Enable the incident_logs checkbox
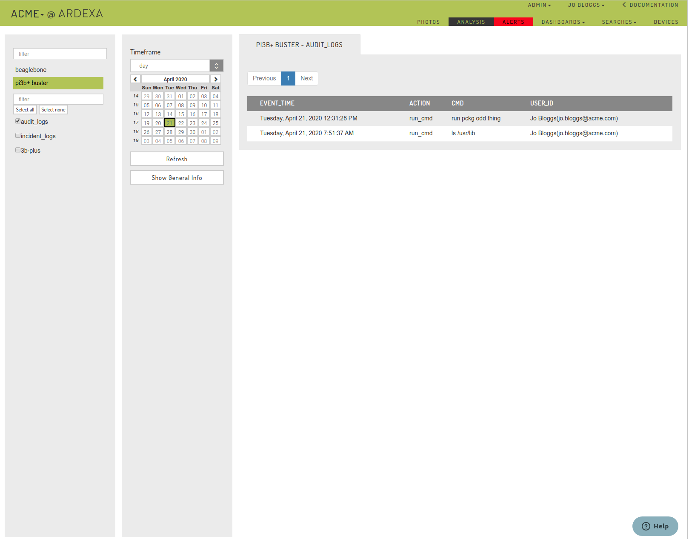 [18, 136]
